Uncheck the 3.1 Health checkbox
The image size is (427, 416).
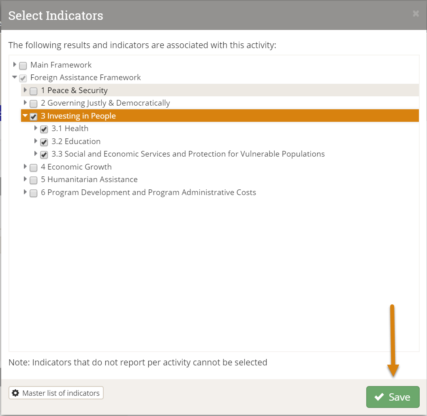(44, 129)
